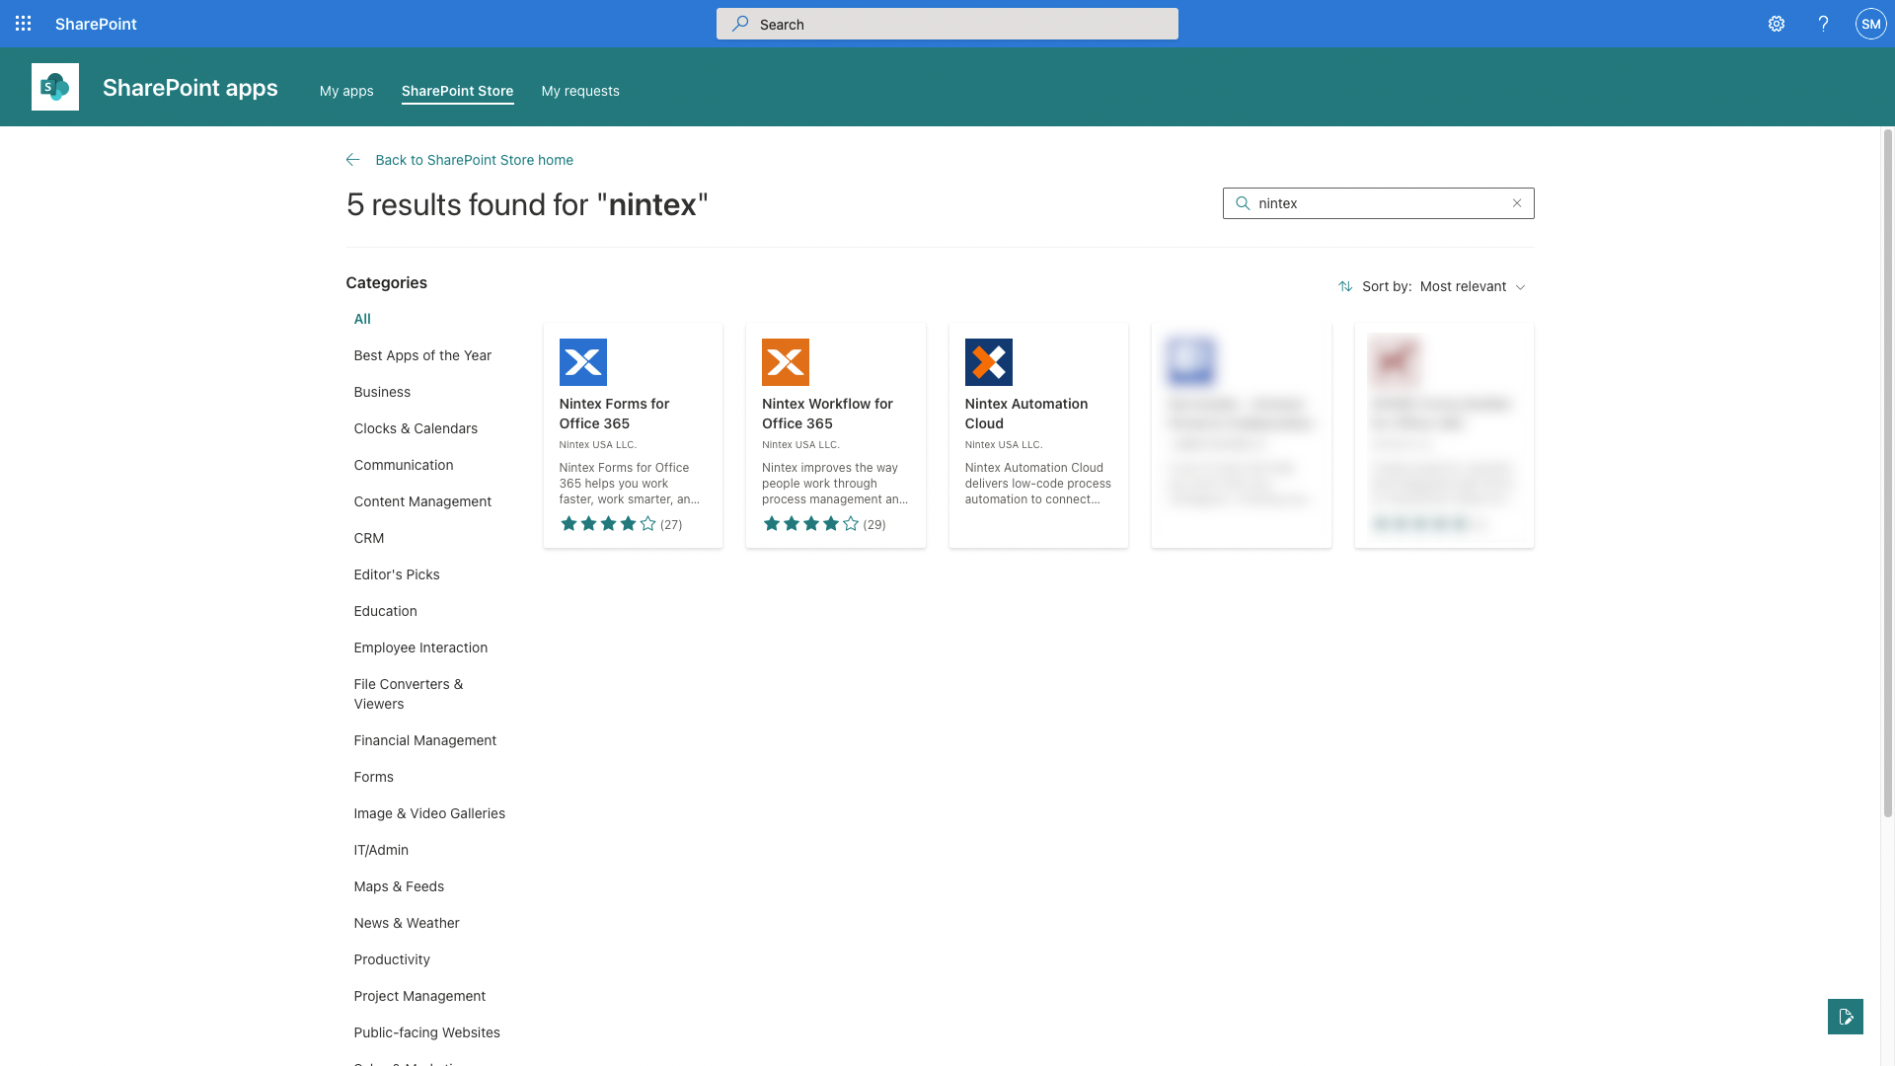
Task: Open the SM account avatar
Action: [x=1870, y=24]
